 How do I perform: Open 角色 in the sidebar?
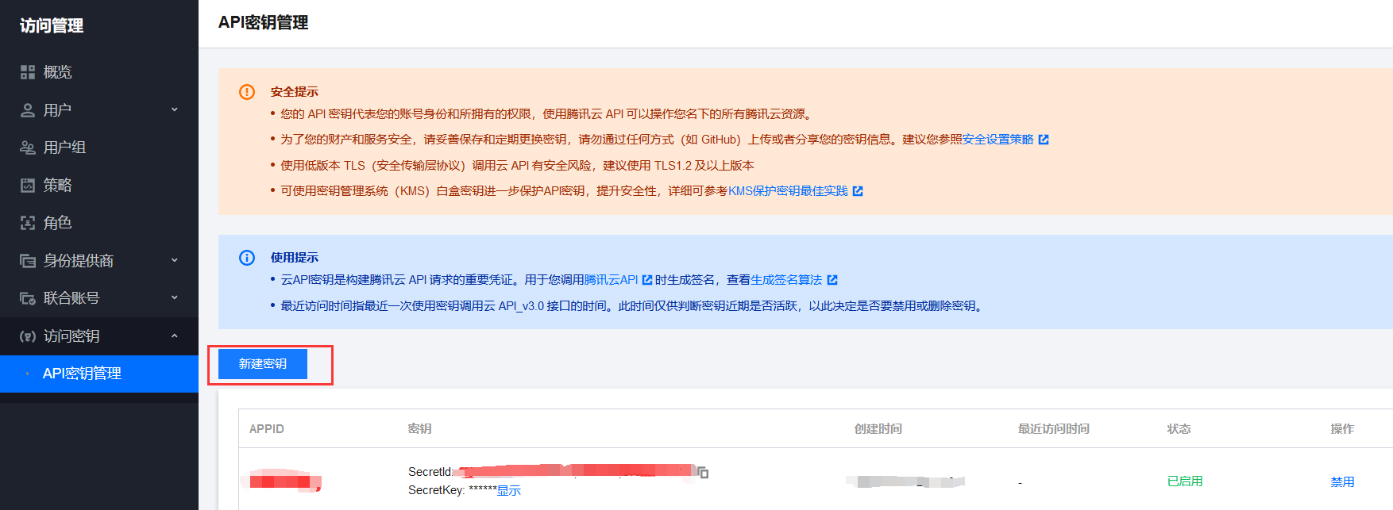pos(99,223)
